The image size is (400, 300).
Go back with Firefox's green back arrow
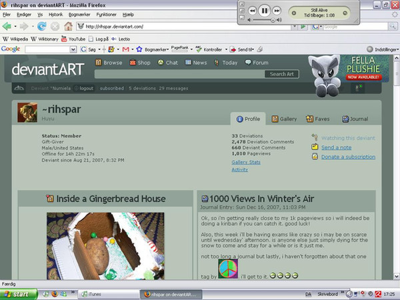(7, 26)
